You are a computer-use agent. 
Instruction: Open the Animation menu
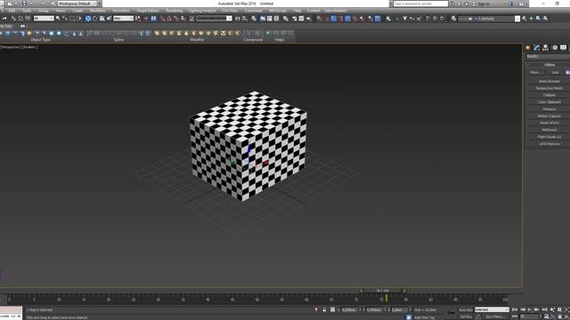(121, 11)
